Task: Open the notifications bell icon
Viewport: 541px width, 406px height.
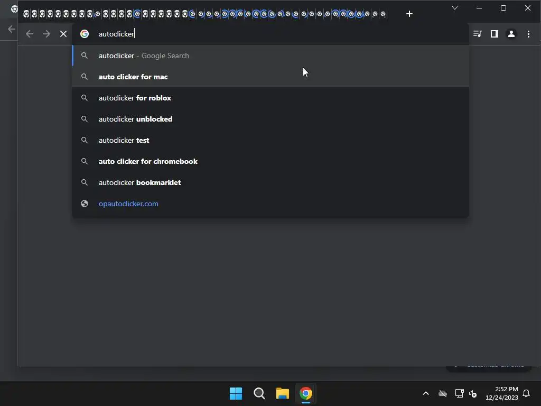Action: [526, 393]
